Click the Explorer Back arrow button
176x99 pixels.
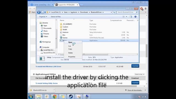point(39,12)
